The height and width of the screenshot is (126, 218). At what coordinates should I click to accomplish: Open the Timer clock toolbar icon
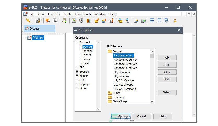click(81, 21)
